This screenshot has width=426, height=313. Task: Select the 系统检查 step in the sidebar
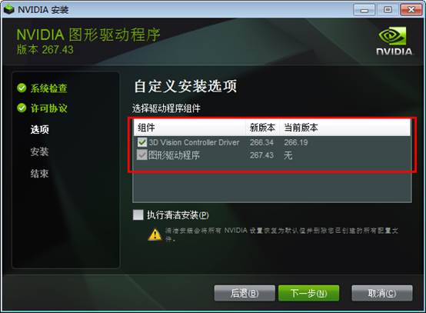click(x=49, y=88)
